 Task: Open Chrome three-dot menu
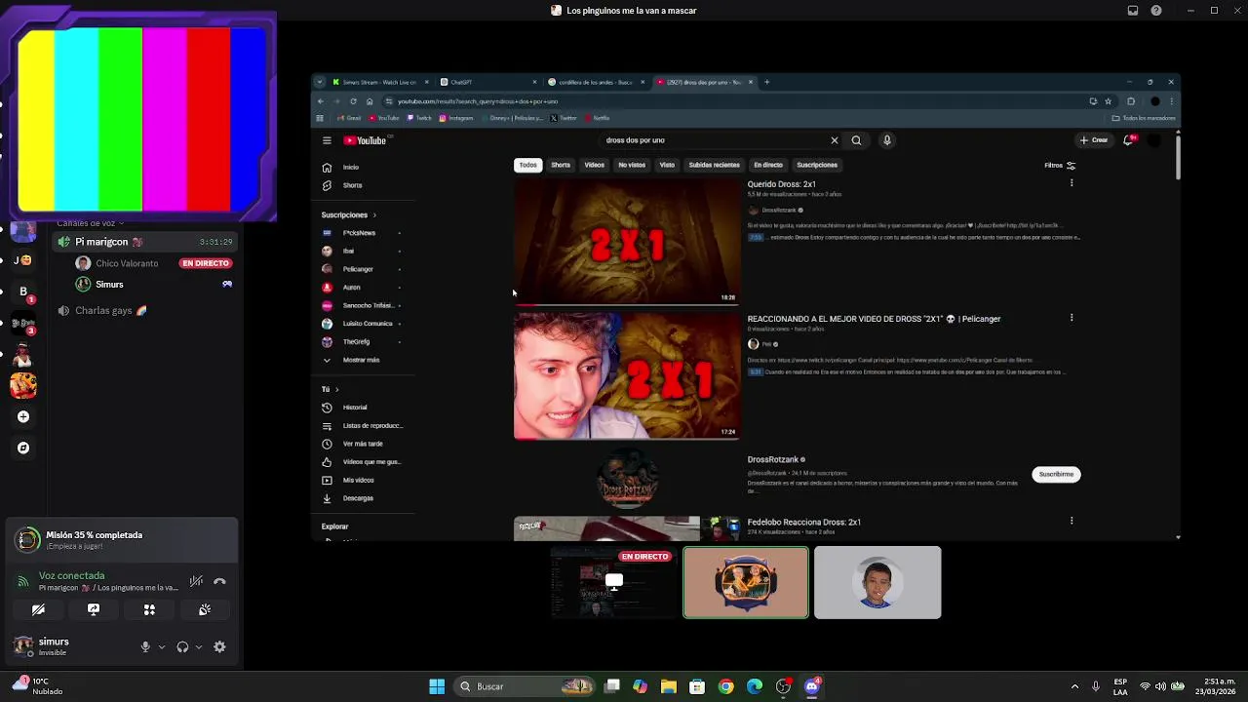1171,101
